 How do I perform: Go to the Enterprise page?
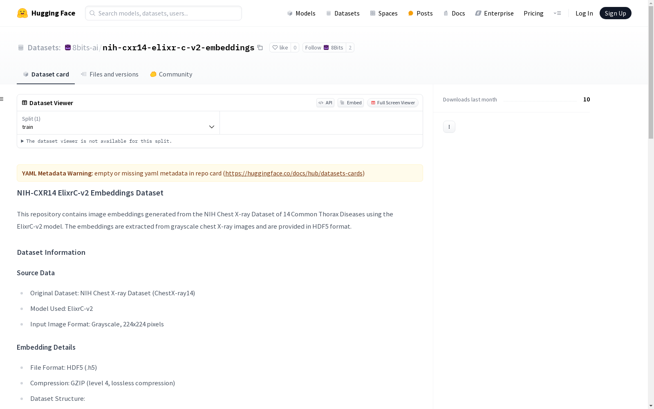point(494,13)
